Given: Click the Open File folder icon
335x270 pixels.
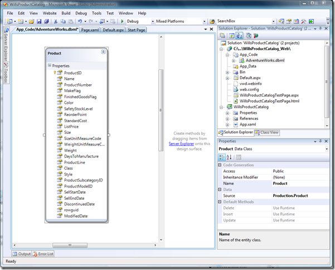Looking at the screenshot, I should tap(32, 21).
